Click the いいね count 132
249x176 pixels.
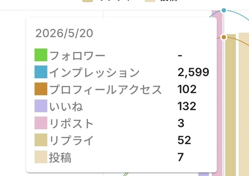[x=187, y=106]
